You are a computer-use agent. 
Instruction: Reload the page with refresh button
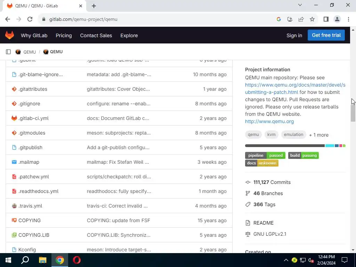pos(30,19)
